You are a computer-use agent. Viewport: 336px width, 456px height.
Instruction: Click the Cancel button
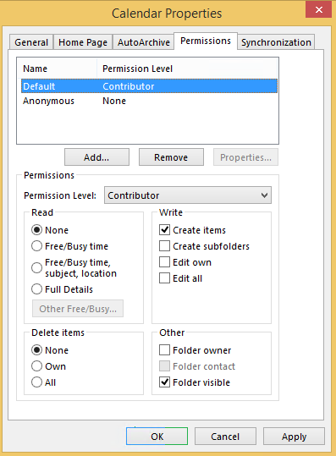[225, 437]
